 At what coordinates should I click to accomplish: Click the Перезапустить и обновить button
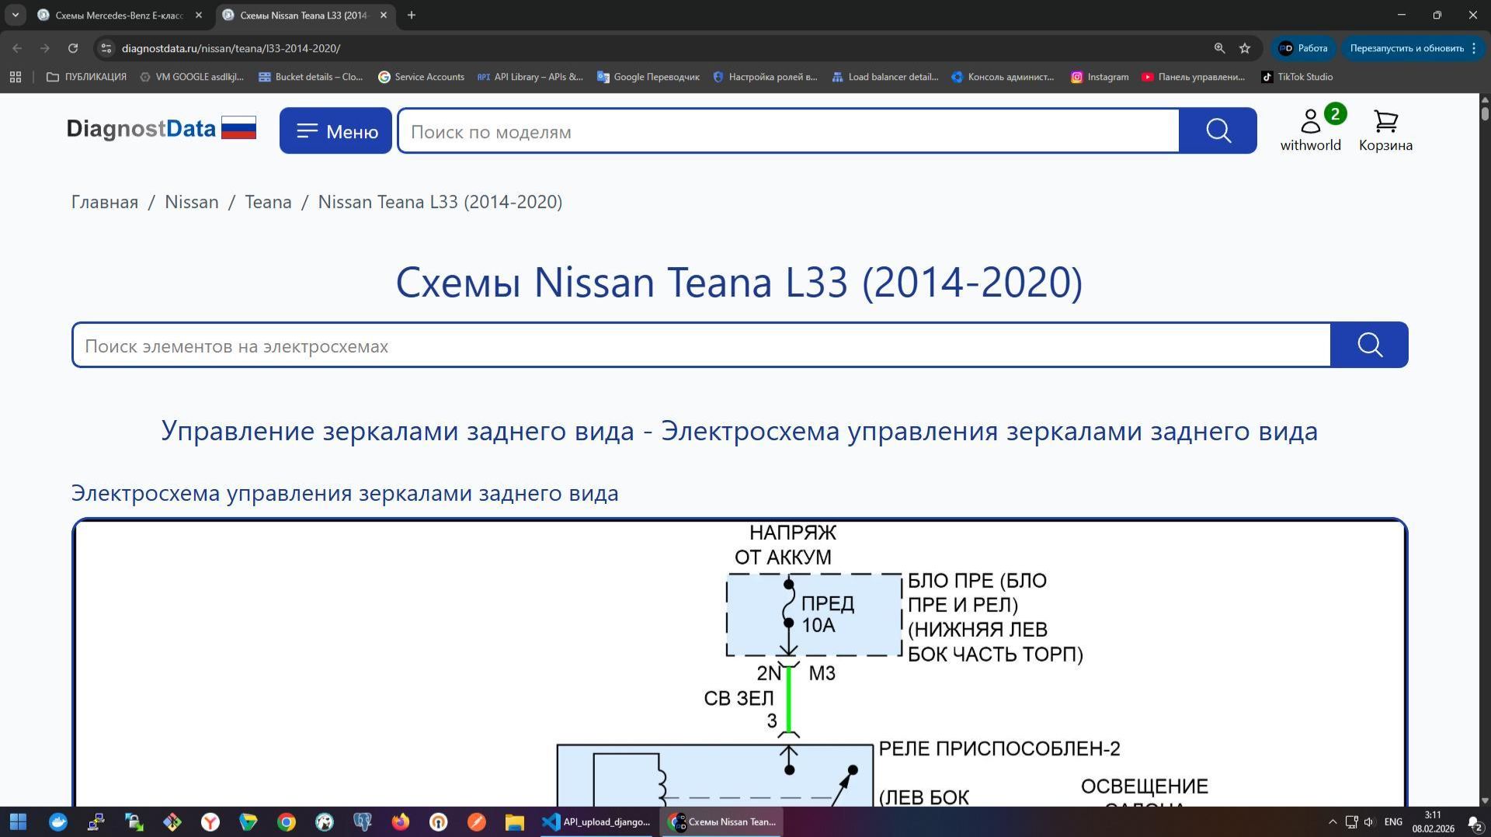click(x=1405, y=47)
